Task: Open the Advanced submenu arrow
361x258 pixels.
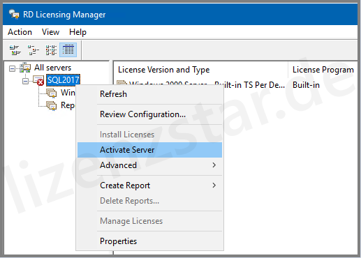Action: [x=214, y=165]
